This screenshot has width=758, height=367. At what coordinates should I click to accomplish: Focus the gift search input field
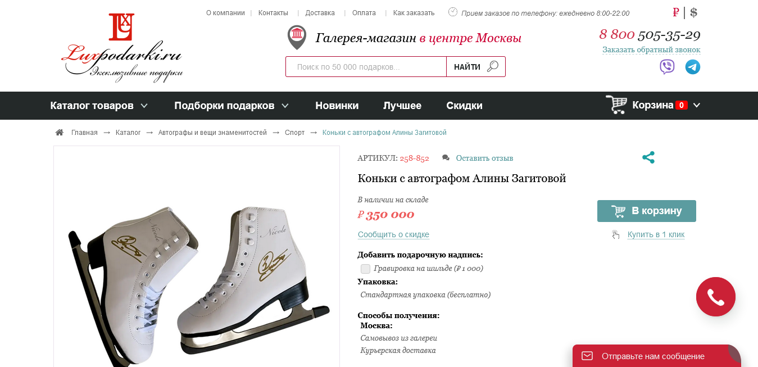366,67
